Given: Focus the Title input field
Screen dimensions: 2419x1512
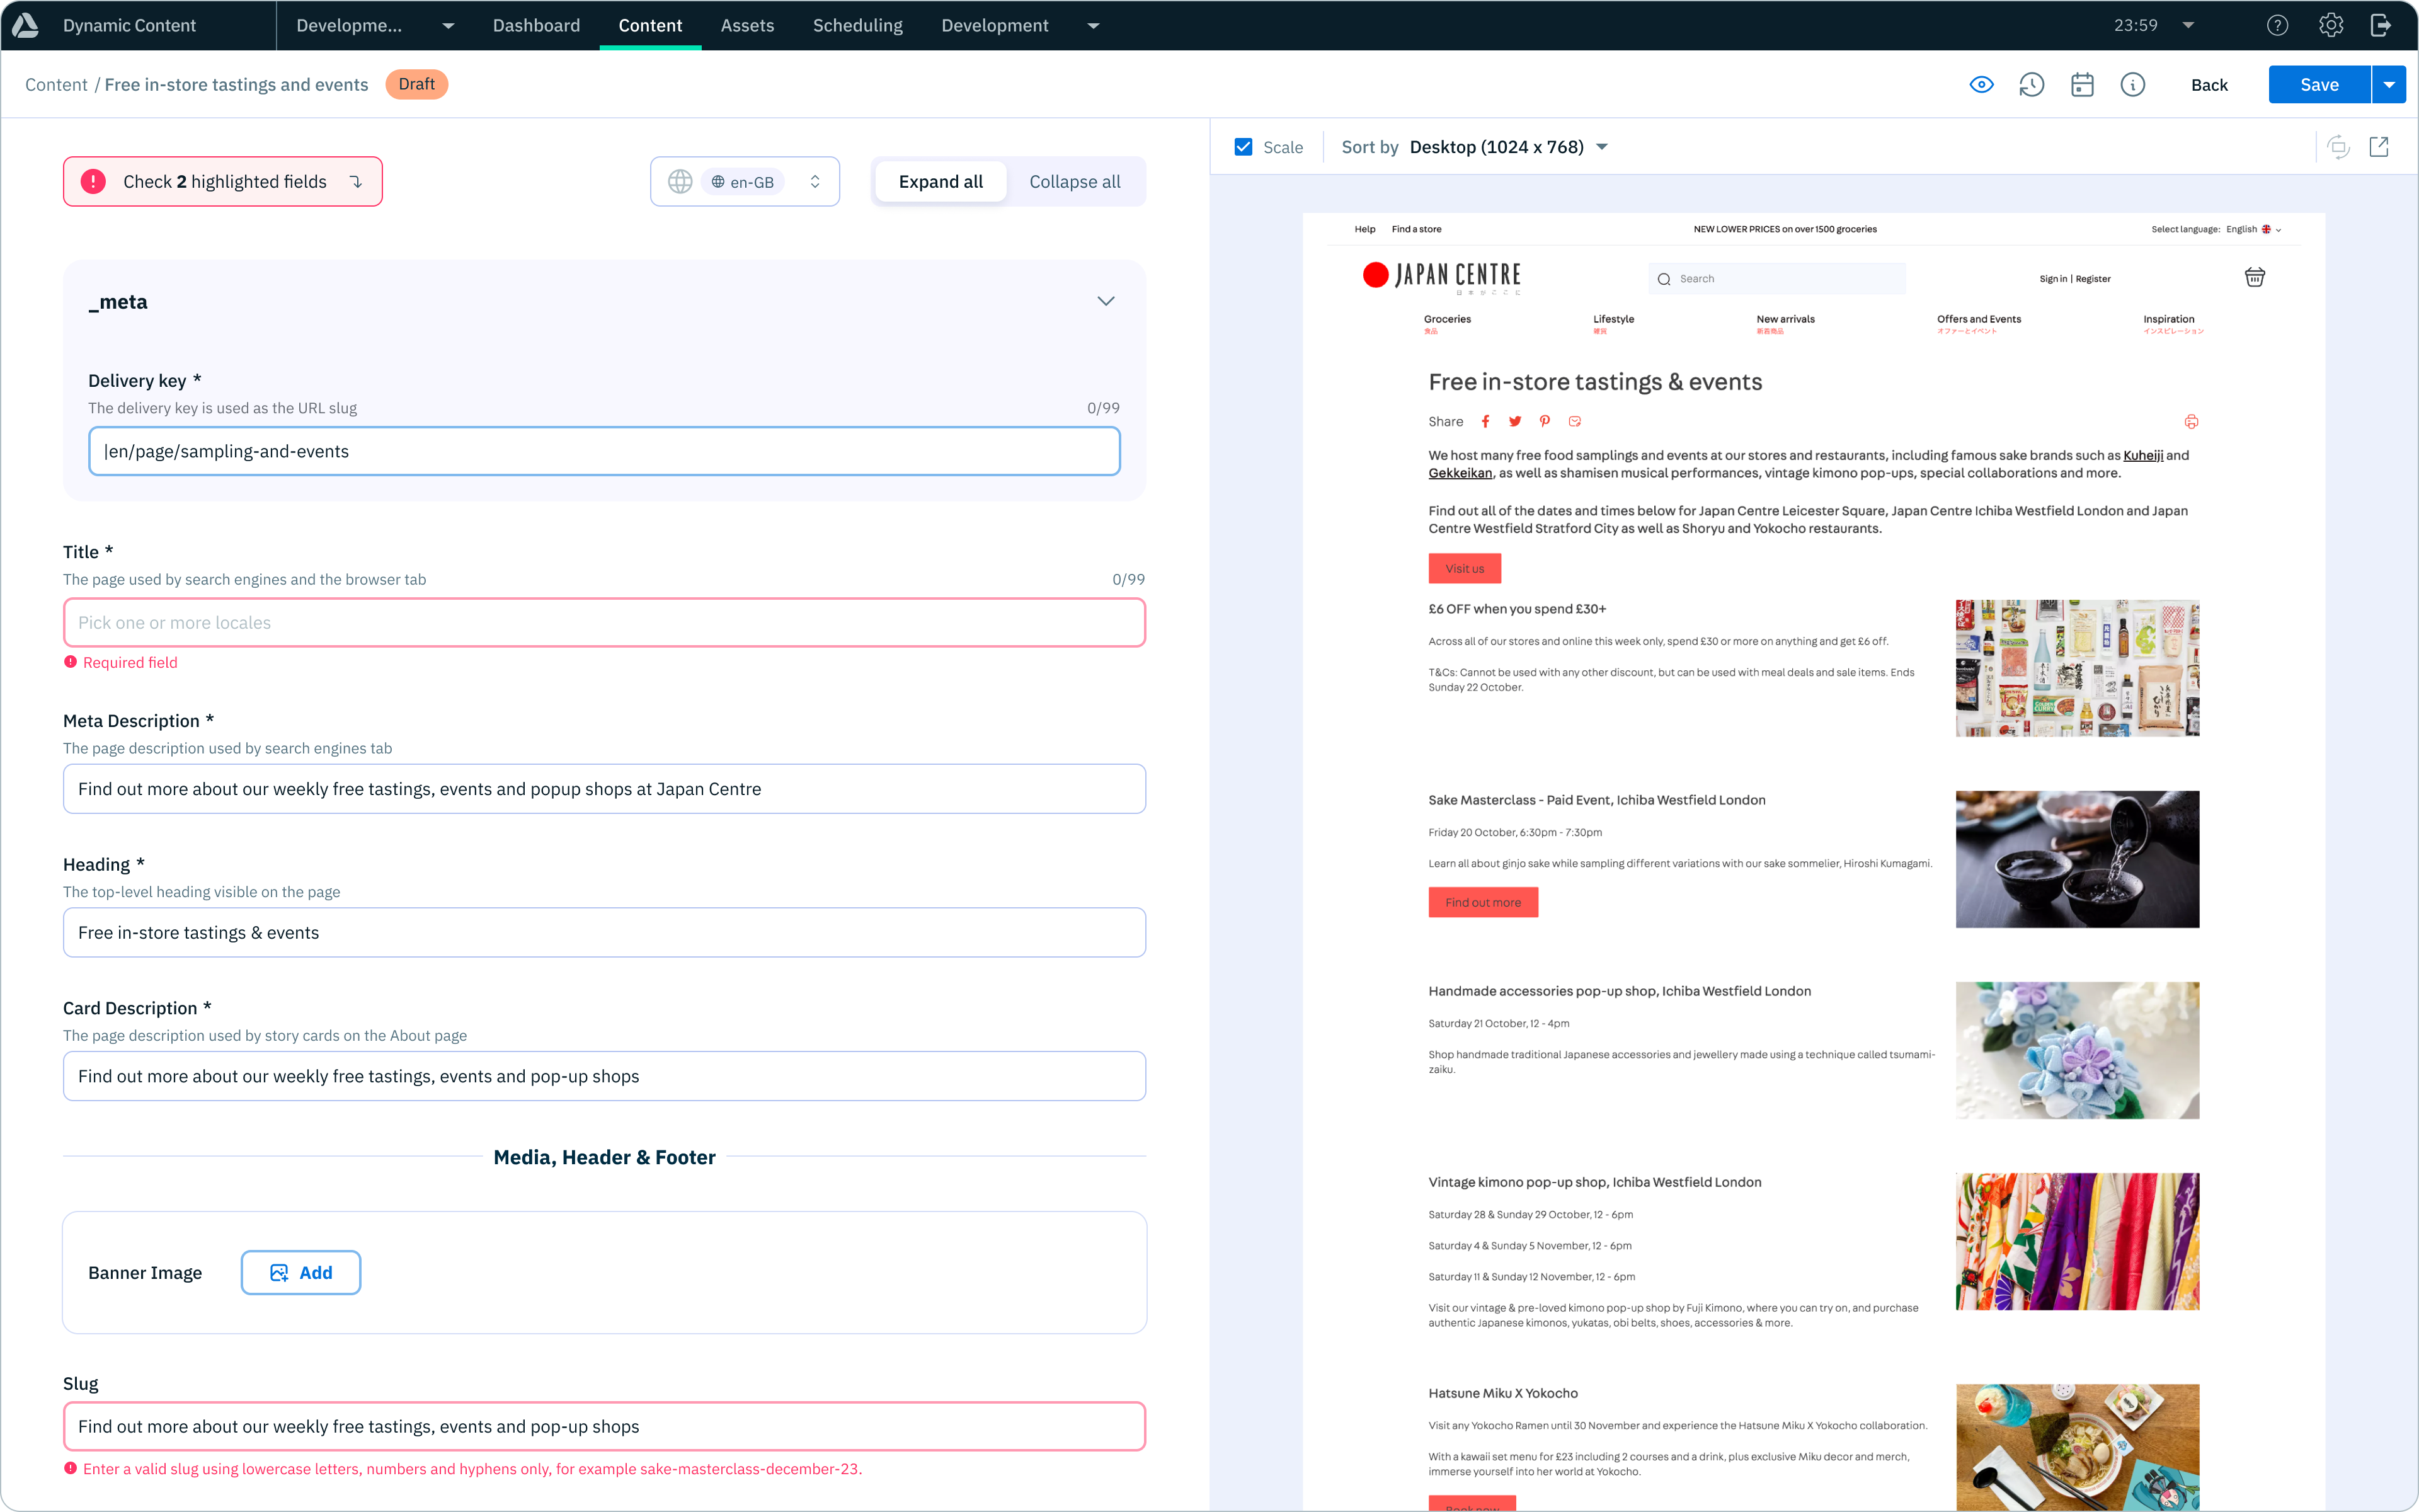Looking at the screenshot, I should click(603, 622).
